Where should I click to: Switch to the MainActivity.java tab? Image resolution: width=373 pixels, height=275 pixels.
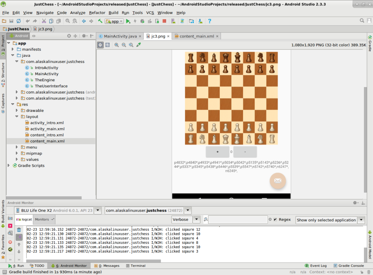(x=120, y=36)
